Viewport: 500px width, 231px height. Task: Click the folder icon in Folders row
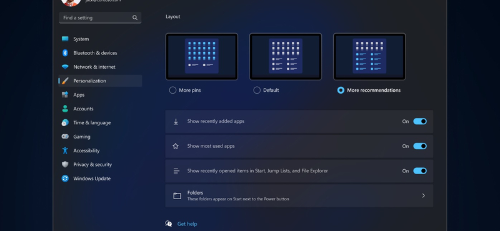coord(177,195)
